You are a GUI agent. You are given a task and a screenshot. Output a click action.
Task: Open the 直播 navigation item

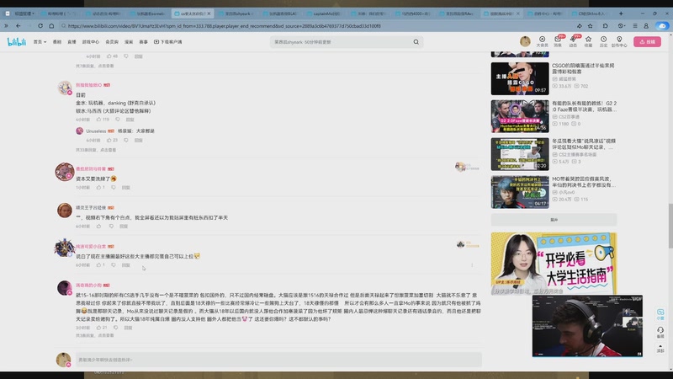[x=72, y=42]
